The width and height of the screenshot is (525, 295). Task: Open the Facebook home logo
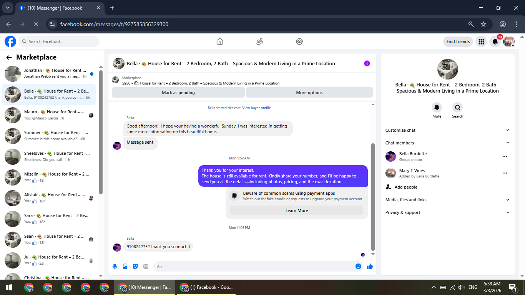[x=10, y=41]
